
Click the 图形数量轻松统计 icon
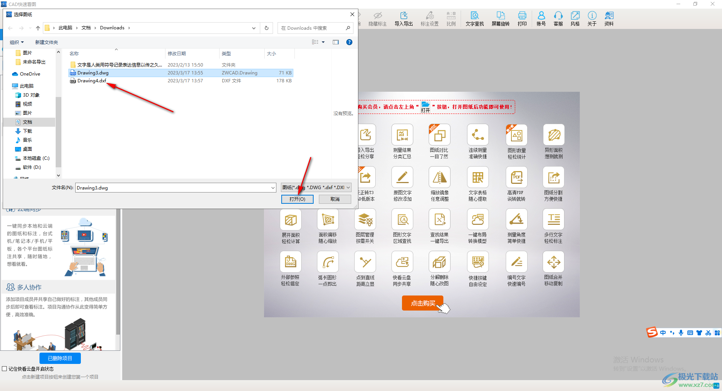517,135
